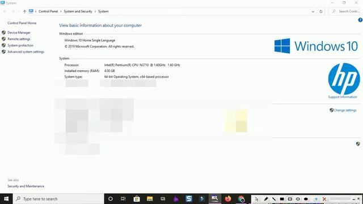Open HP Support Information link
The height and width of the screenshot is (204, 363).
pyautogui.click(x=343, y=97)
